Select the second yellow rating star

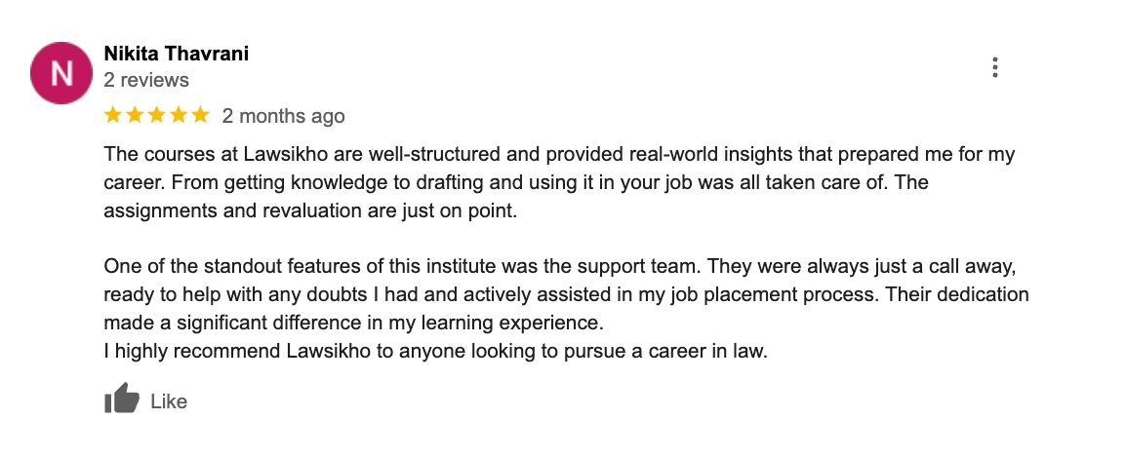135,115
